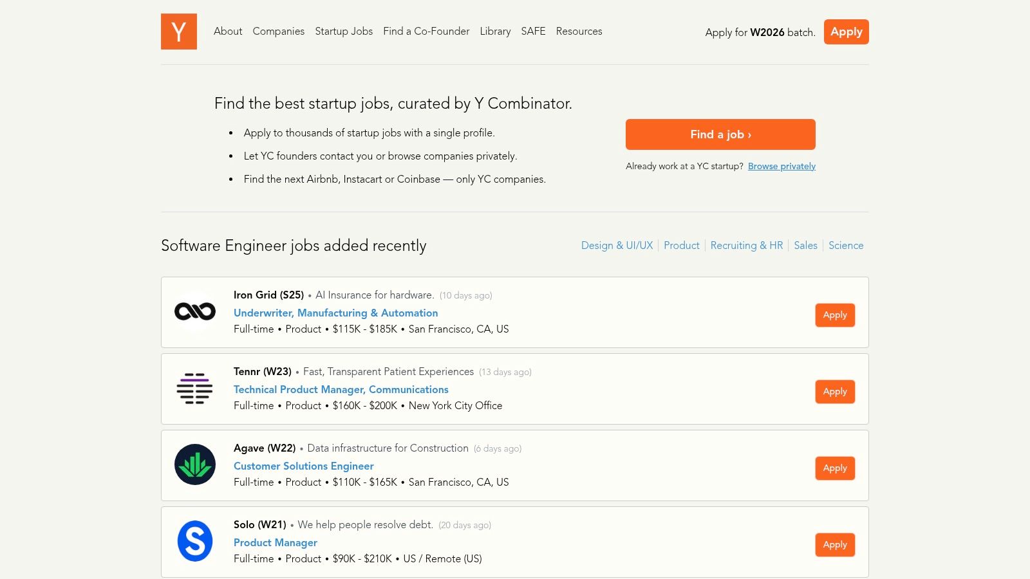This screenshot has height=579, width=1030.
Task: Open the Underwriter, Manufacturing & Automation job
Action: click(335, 313)
